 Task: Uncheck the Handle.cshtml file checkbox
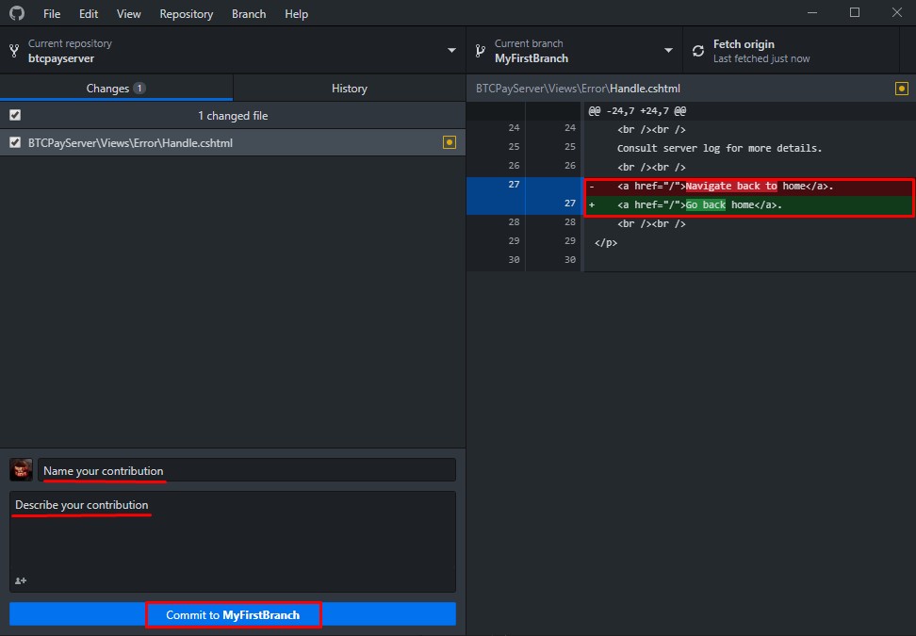tap(14, 142)
